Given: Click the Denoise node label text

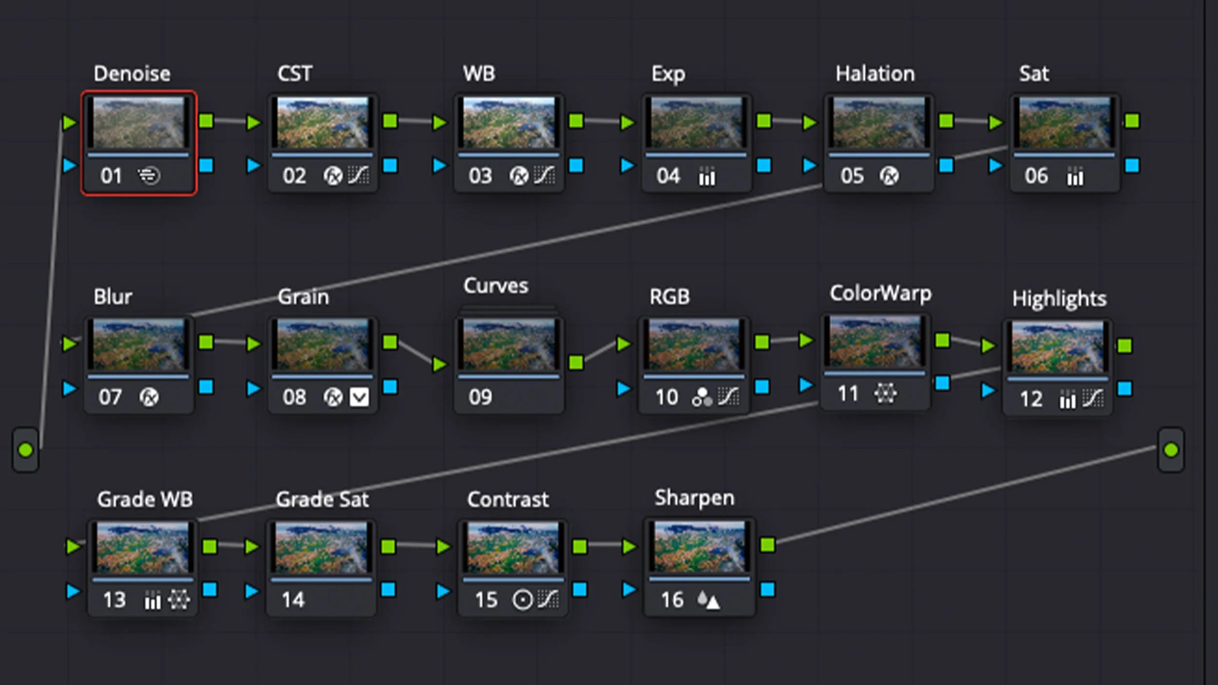Looking at the screenshot, I should (132, 74).
